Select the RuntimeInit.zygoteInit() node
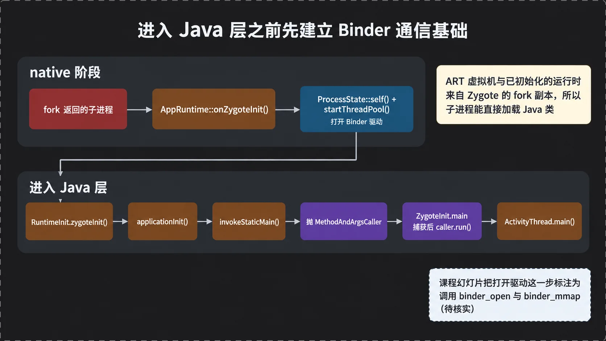Viewport: 606px width, 341px height. [69, 221]
